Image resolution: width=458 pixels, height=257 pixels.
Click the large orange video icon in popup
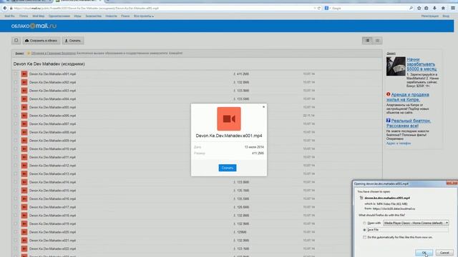pos(229,119)
